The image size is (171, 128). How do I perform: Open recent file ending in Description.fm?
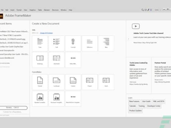7,50
